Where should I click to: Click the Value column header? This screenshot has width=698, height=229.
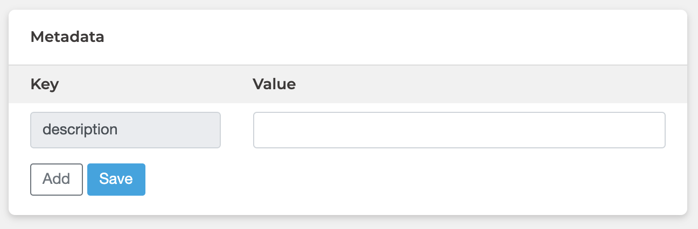274,84
